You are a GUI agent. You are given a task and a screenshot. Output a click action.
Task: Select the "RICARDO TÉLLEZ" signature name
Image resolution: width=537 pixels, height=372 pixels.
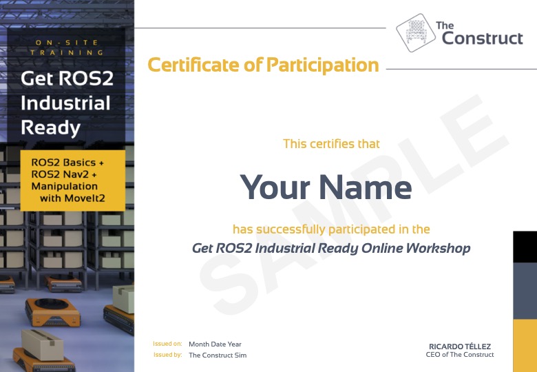click(460, 346)
